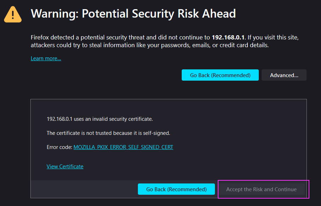Image resolution: width=321 pixels, height=206 pixels.
Task: Open the Learn more link
Action: [46, 58]
